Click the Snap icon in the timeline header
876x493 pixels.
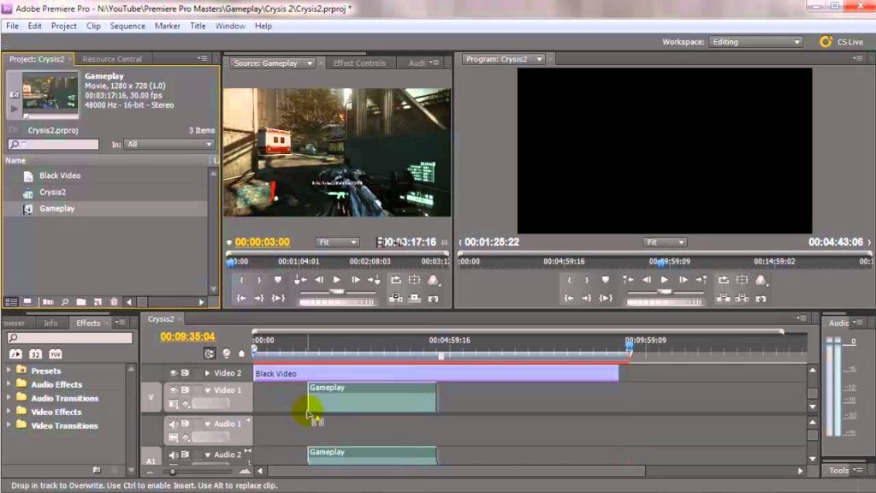pyautogui.click(x=210, y=353)
